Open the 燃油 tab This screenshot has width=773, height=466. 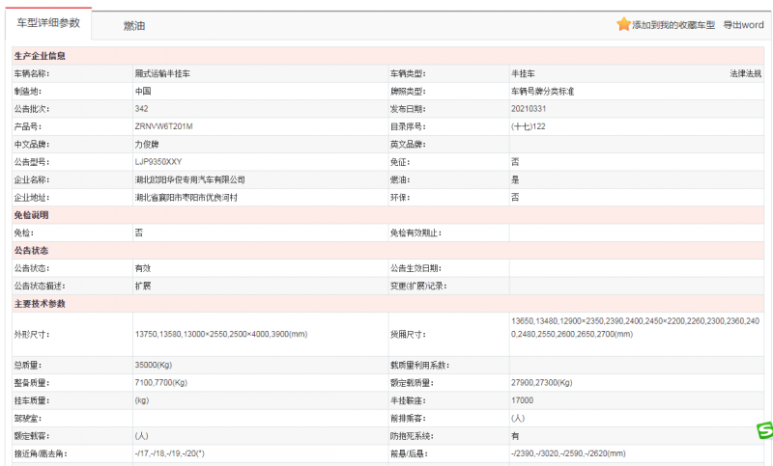(134, 26)
